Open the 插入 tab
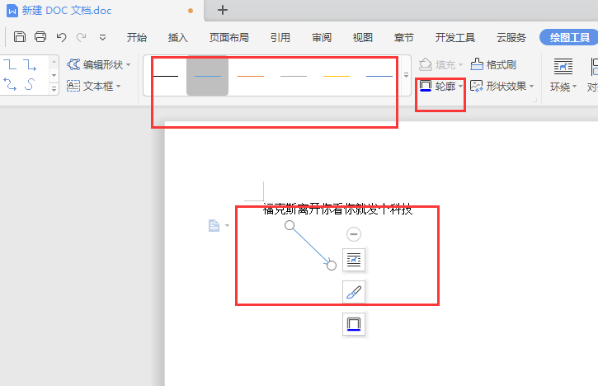Viewport: 598px width, 386px height. coord(177,37)
